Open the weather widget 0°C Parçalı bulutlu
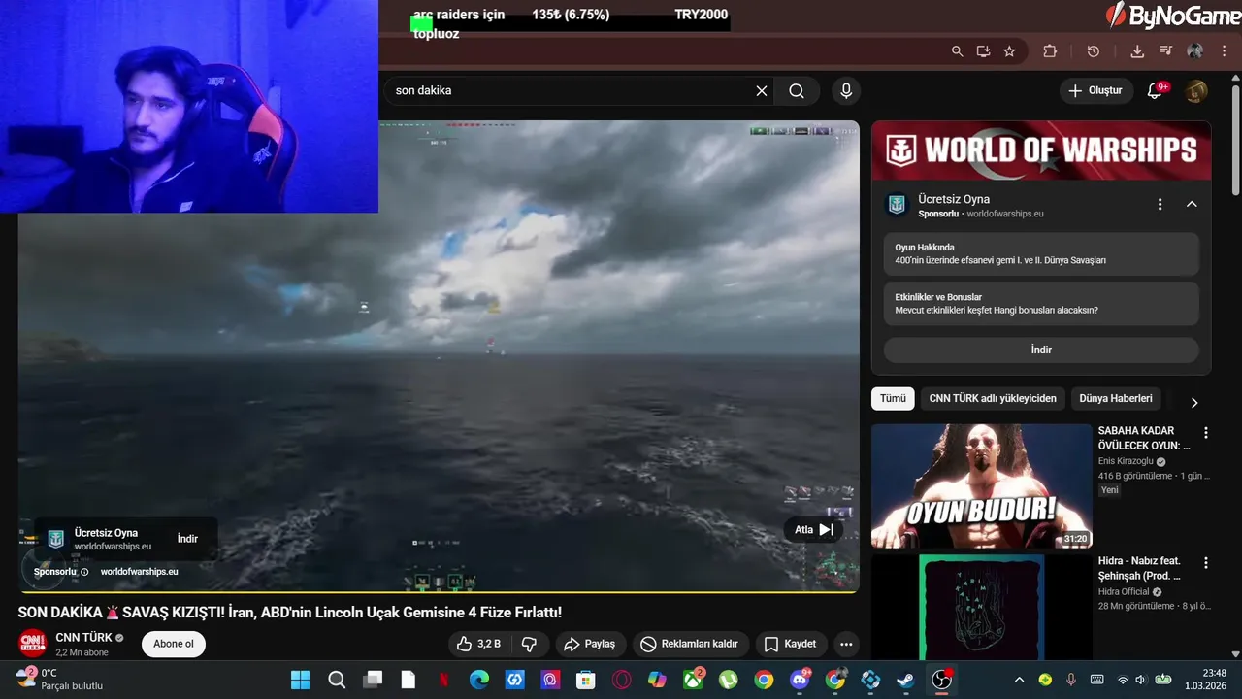The width and height of the screenshot is (1242, 699). point(60,679)
